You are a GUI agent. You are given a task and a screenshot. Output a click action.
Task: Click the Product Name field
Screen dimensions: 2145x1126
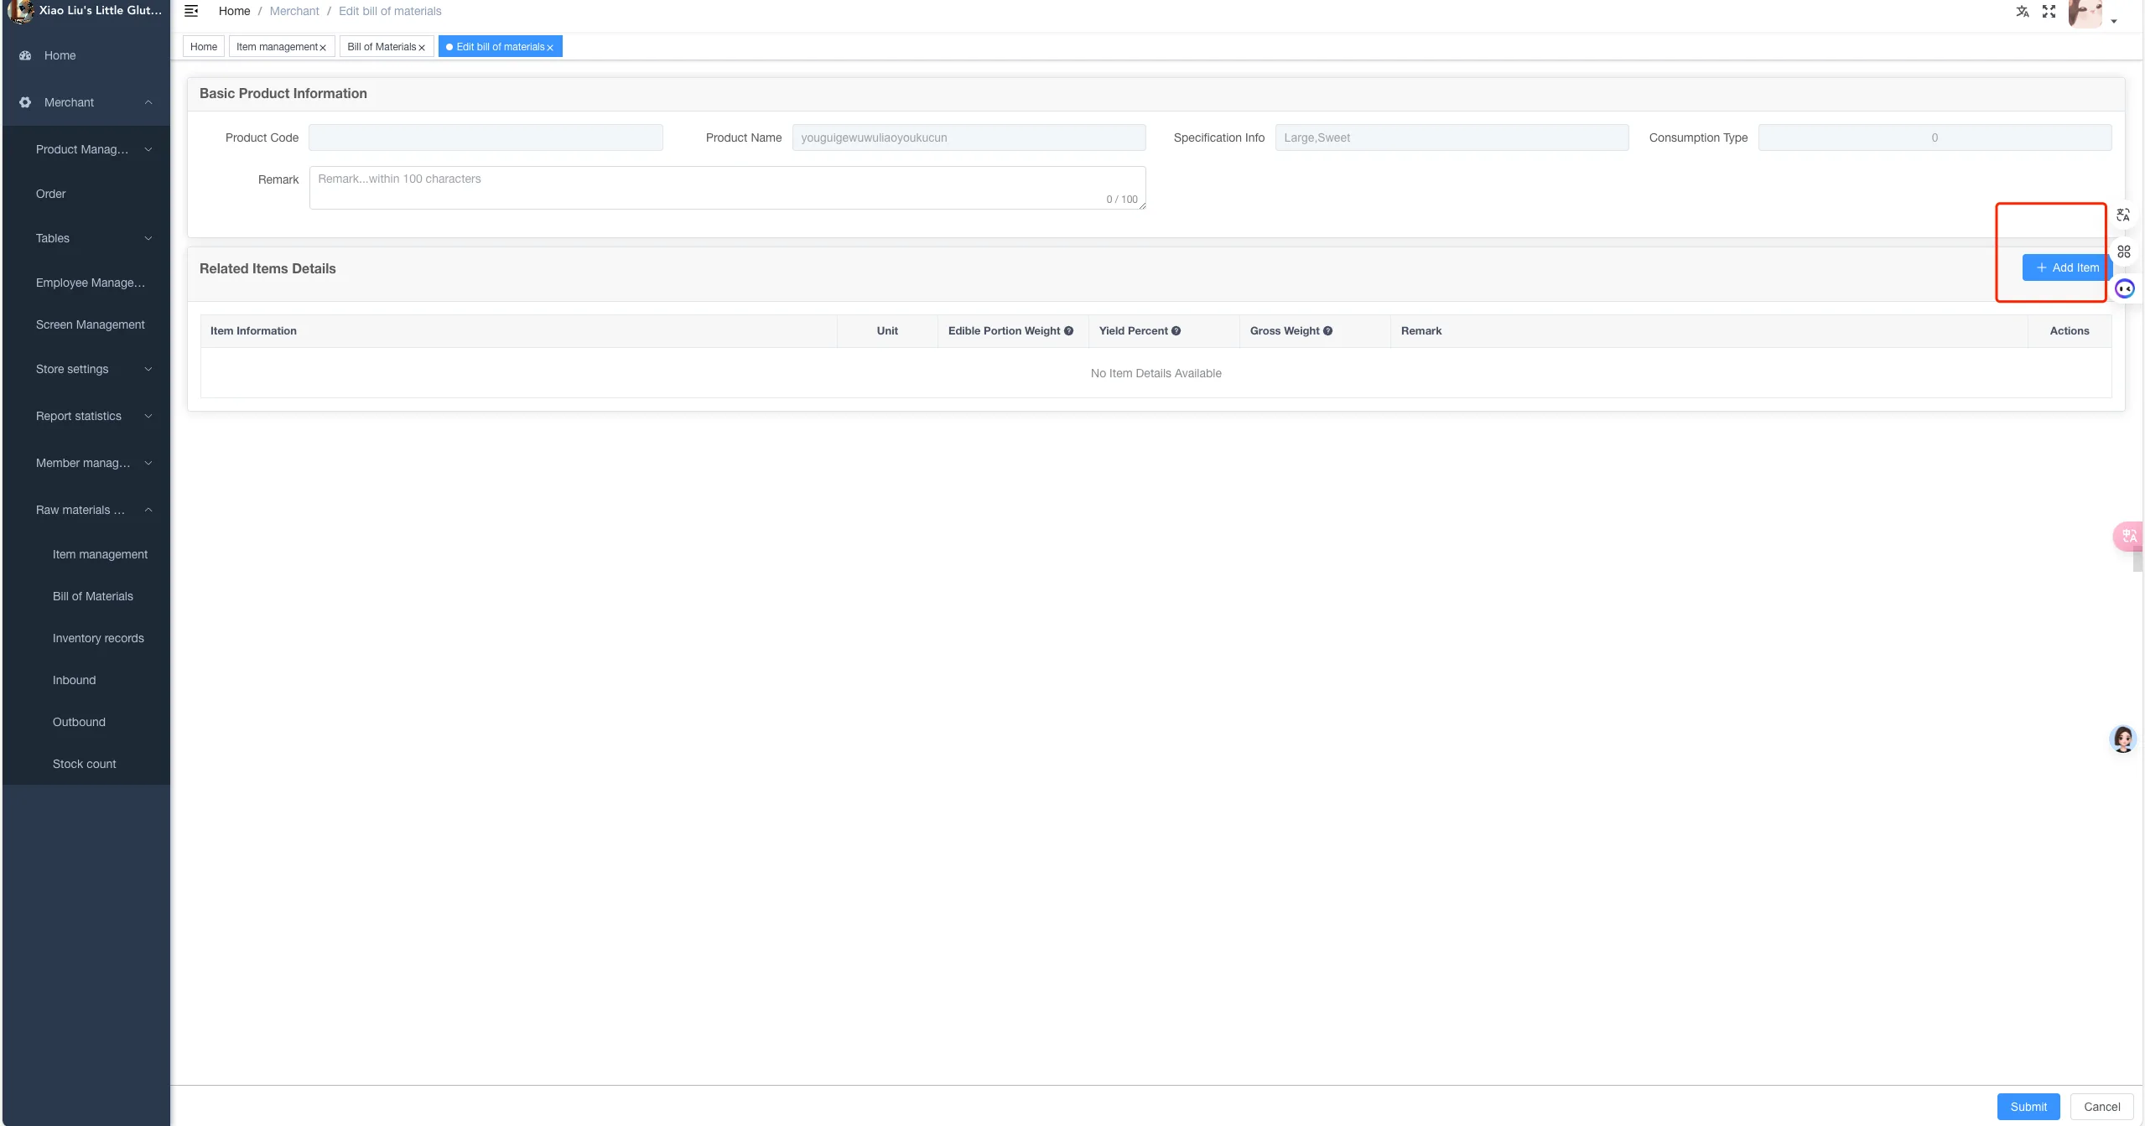[969, 138]
